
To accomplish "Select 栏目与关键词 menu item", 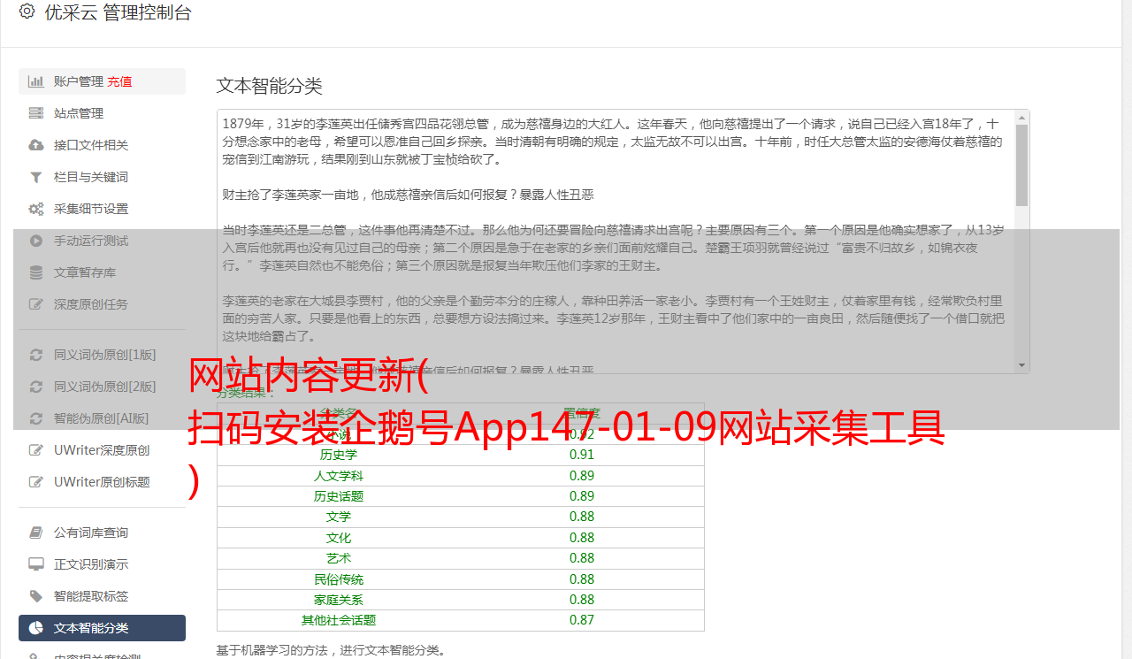I will (x=102, y=177).
